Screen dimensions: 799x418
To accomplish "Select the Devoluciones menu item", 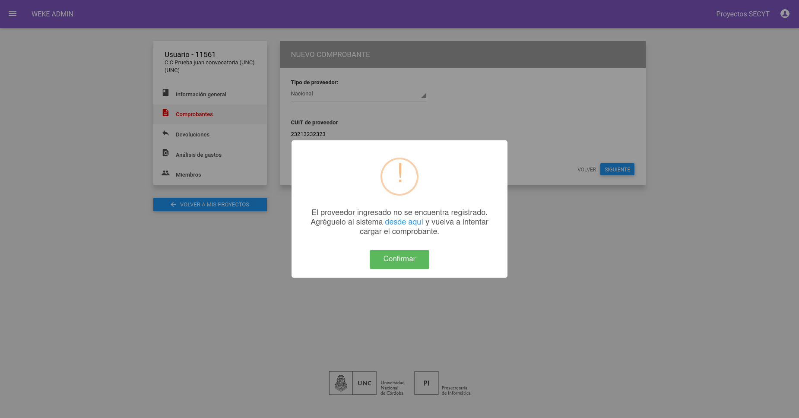I will point(210,134).
